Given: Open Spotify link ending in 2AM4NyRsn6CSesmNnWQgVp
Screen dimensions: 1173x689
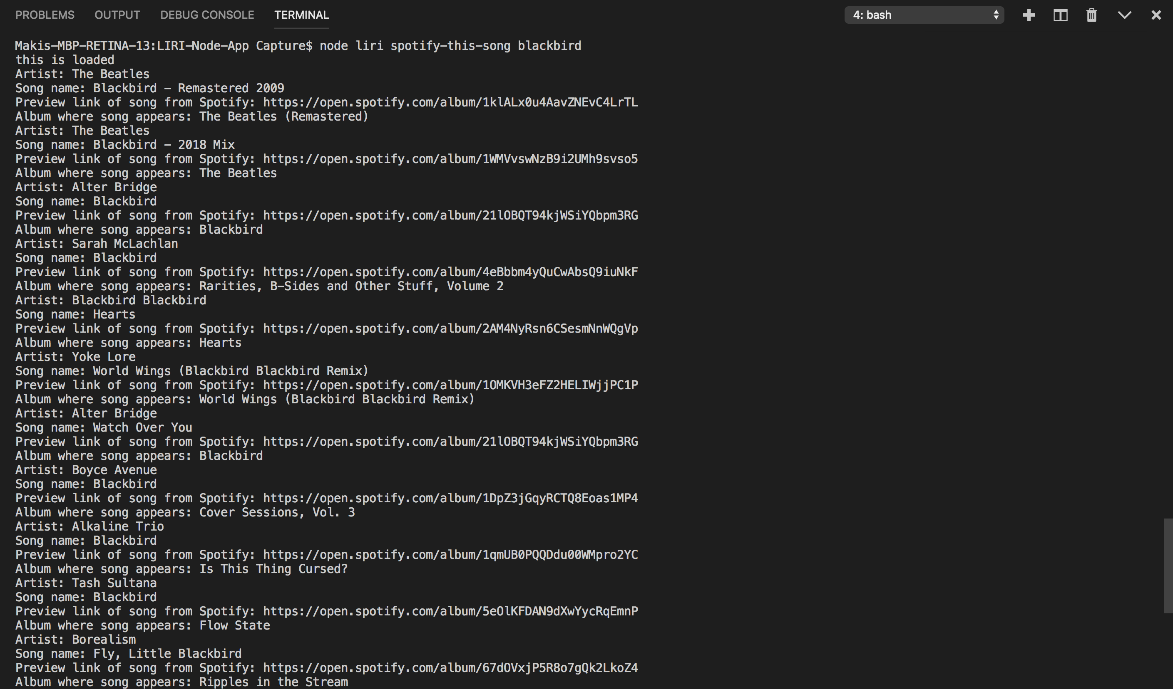Looking at the screenshot, I should (450, 328).
